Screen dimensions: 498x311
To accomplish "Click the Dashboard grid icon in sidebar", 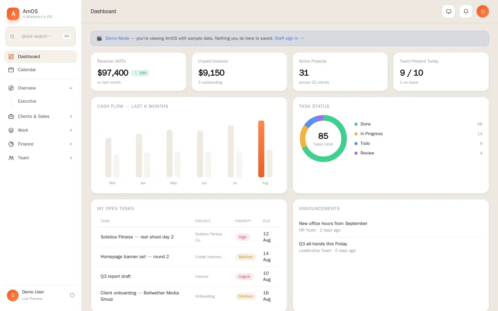I will [11, 57].
